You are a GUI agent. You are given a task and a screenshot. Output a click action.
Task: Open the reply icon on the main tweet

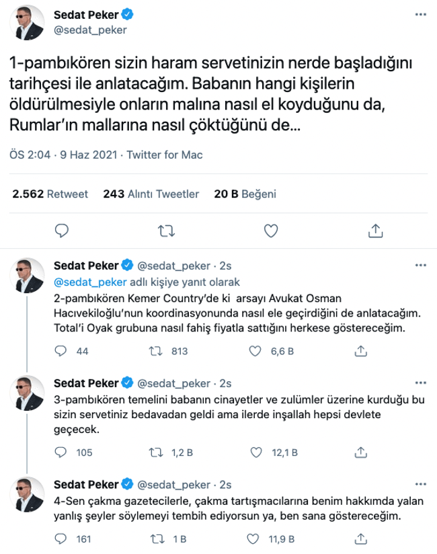[x=63, y=229]
